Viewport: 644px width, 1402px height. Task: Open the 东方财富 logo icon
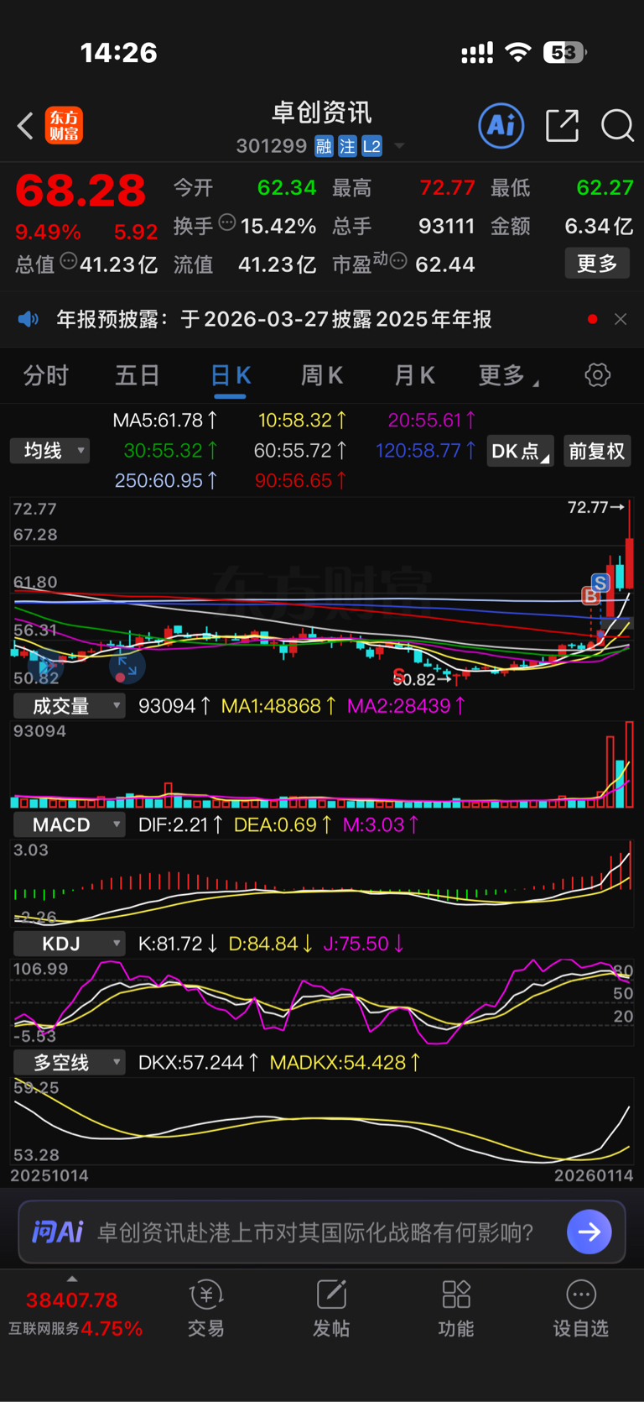(x=64, y=126)
